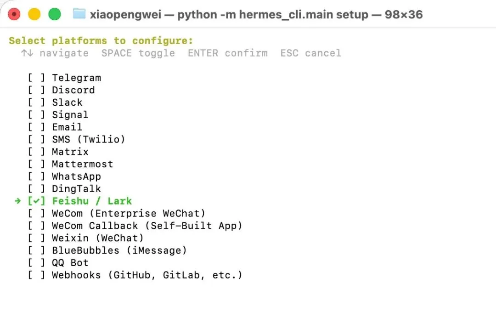Pick the Matrix platform entry

coord(70,152)
